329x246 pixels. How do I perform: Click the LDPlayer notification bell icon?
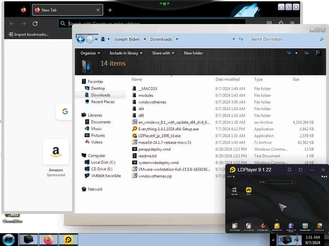pyautogui.click(x=289, y=170)
